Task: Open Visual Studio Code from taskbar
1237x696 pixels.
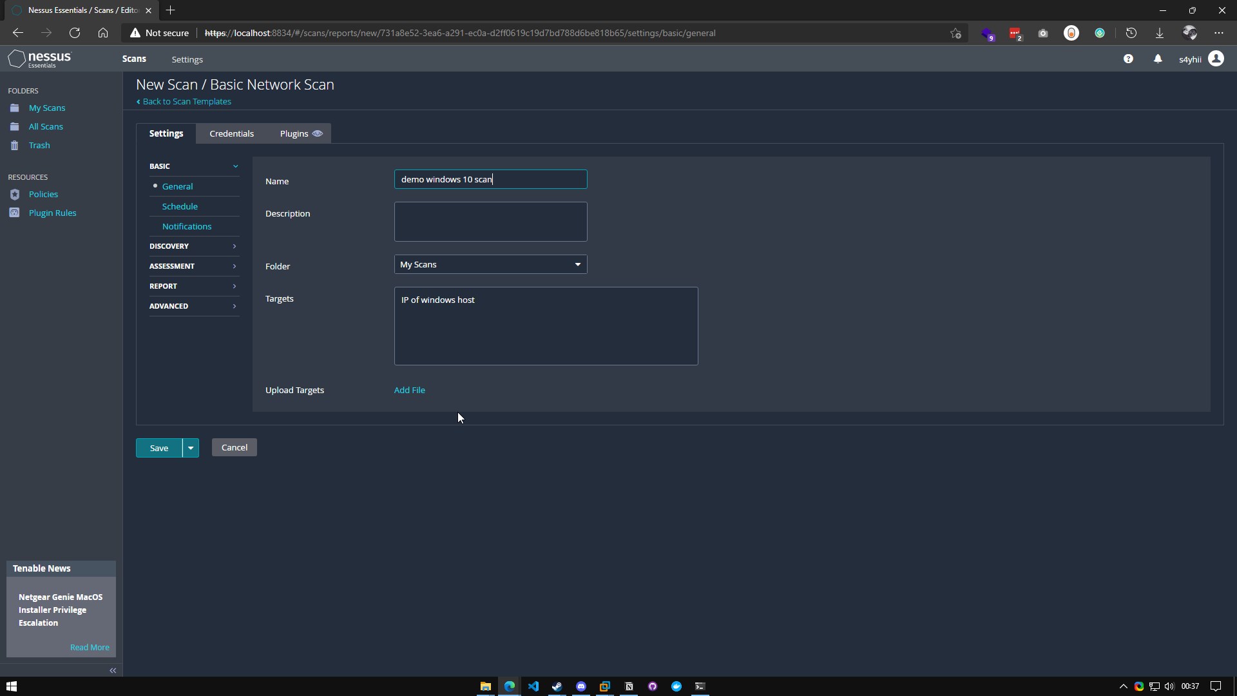Action: coord(533,686)
